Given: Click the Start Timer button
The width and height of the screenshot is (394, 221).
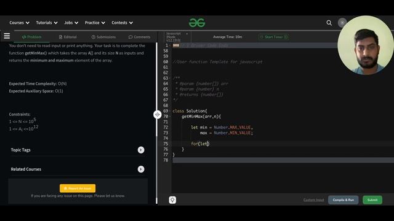Looking at the screenshot, I should coord(273,37).
